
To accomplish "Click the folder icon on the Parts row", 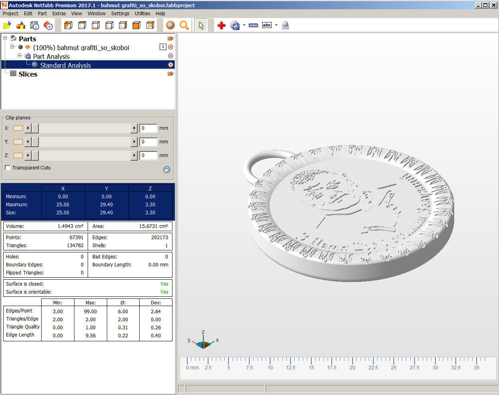I will coord(170,38).
